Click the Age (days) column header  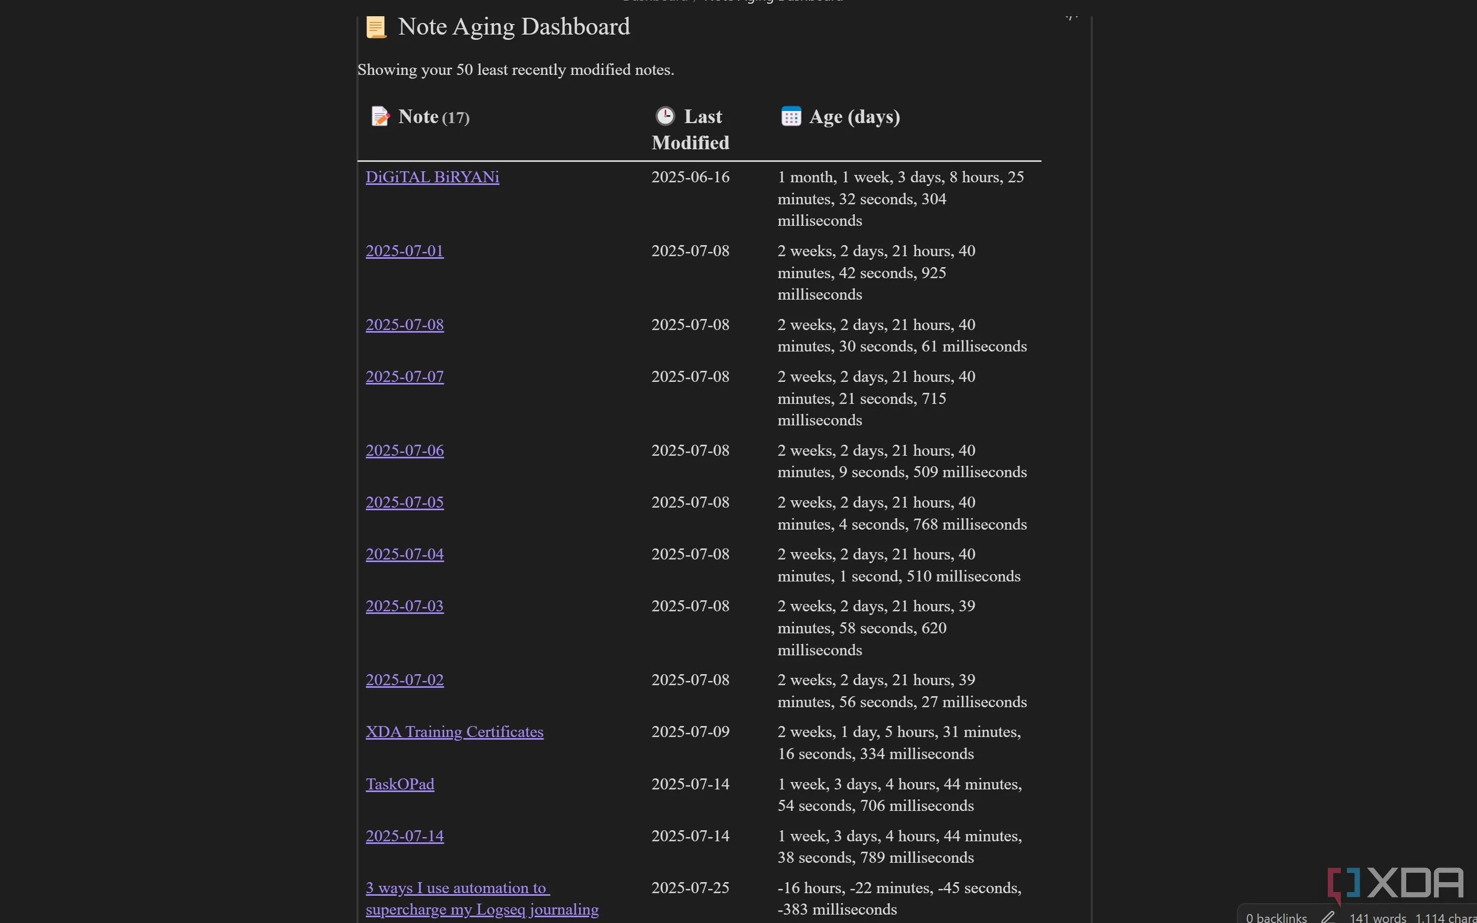click(854, 117)
